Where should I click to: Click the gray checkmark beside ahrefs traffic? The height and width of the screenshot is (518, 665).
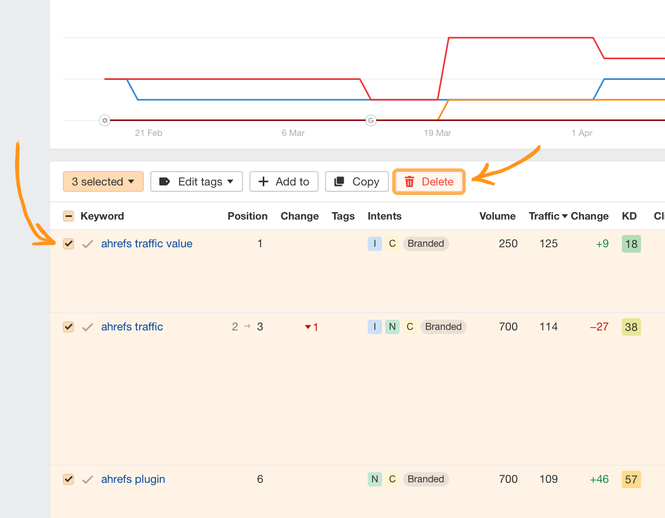click(87, 327)
